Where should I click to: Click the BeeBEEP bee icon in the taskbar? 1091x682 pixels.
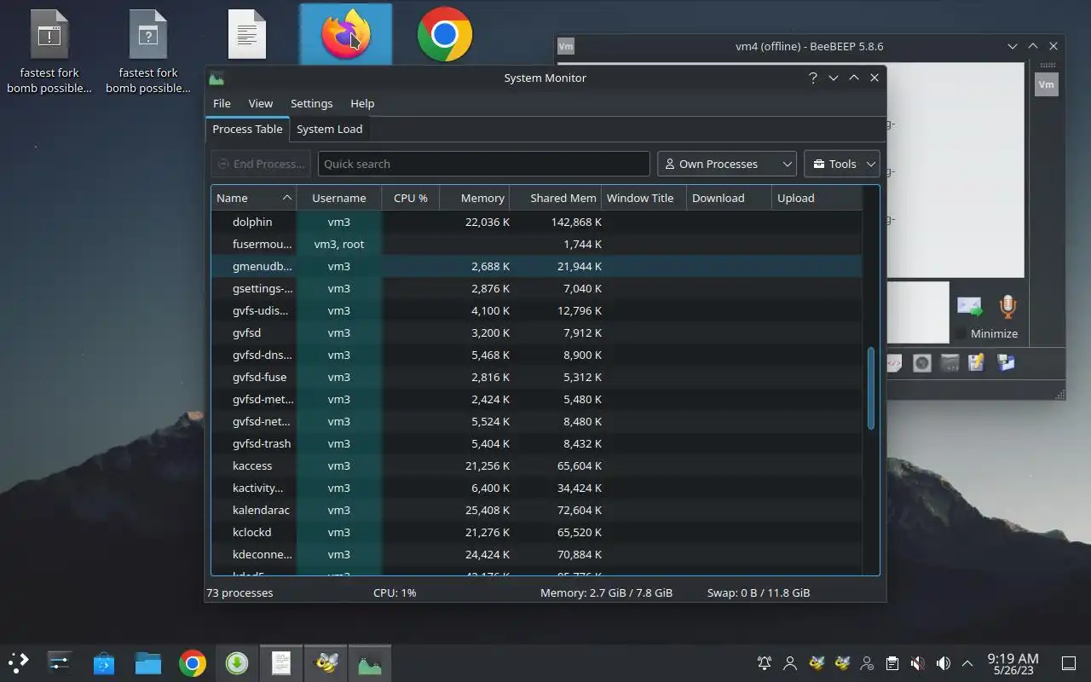coord(326,663)
